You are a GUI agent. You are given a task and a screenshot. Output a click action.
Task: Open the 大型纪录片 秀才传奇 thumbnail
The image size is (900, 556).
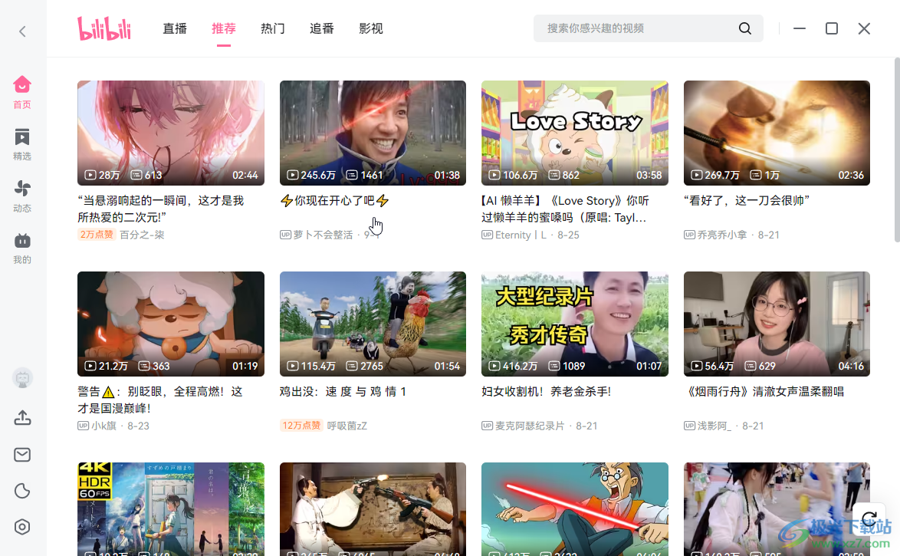pos(575,324)
